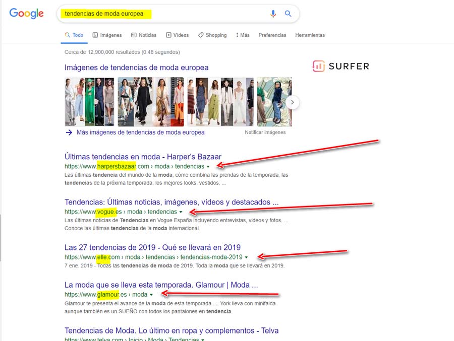Select the Shopping tab
454x341 pixels.
[212, 35]
